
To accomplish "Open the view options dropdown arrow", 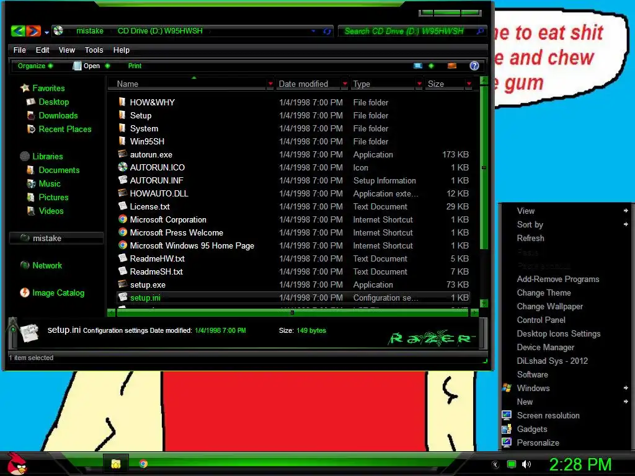I will click(431, 66).
